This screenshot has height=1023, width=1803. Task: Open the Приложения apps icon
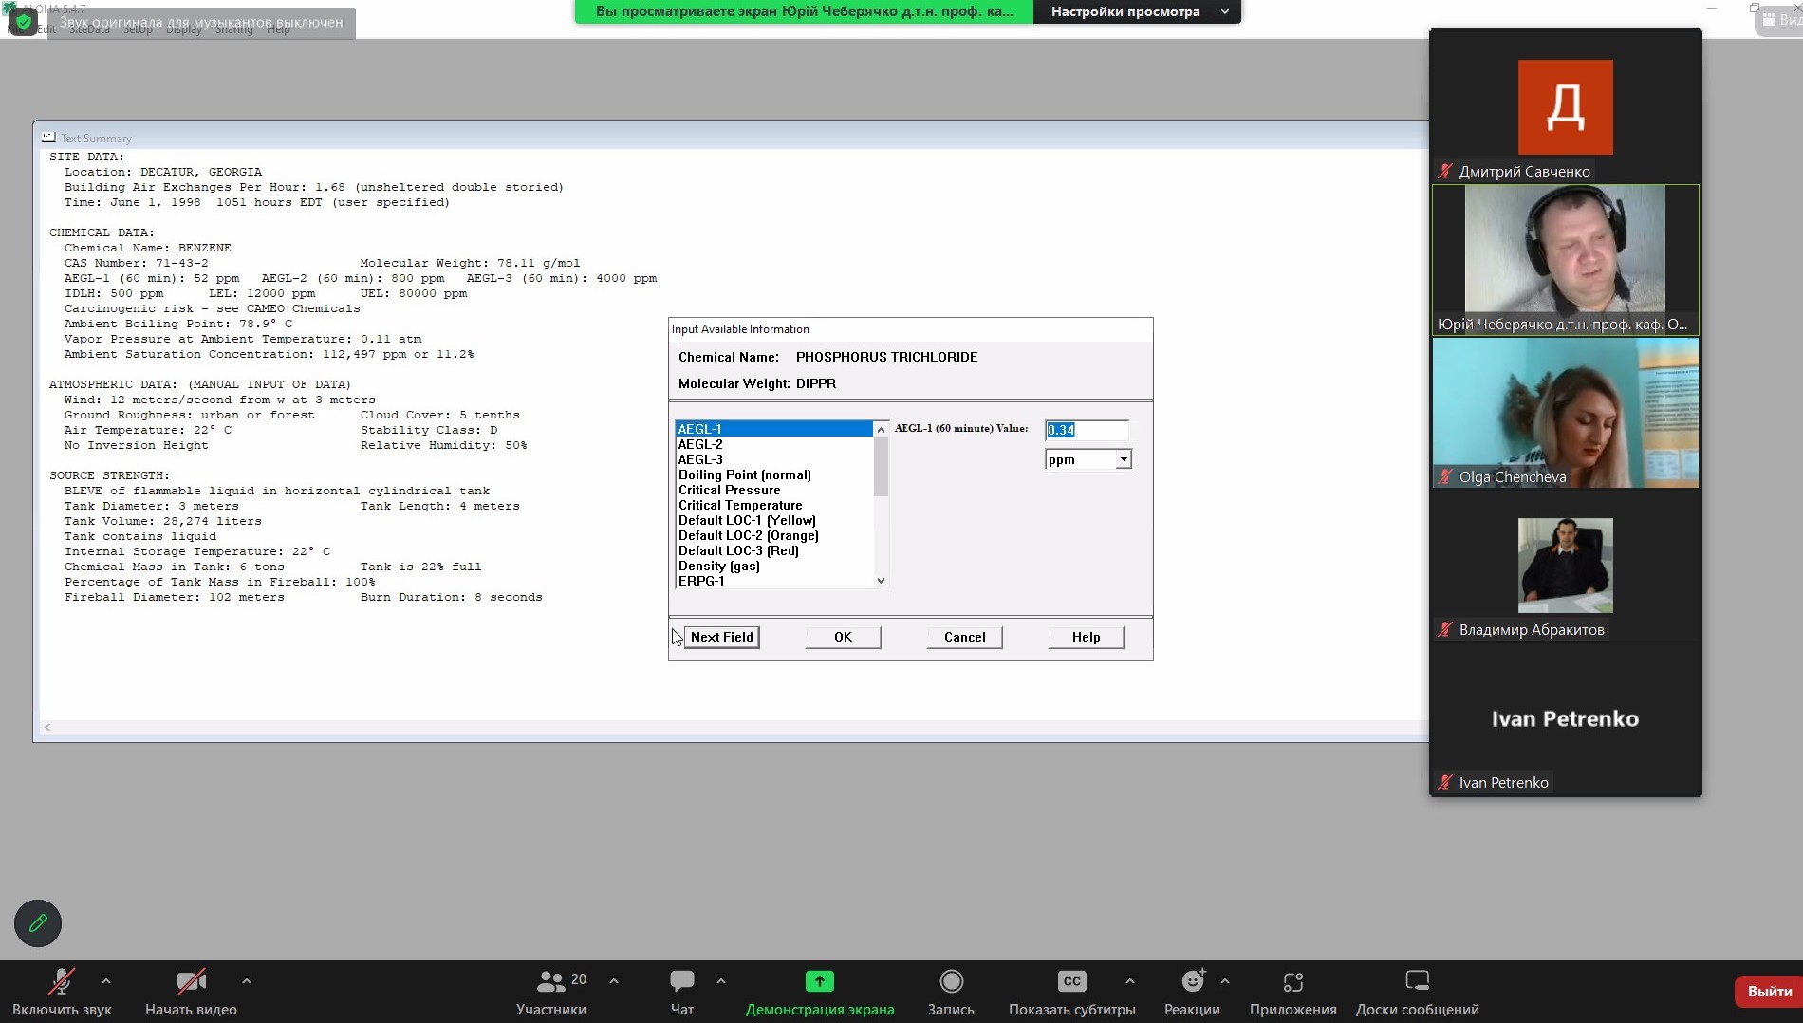[x=1293, y=981]
